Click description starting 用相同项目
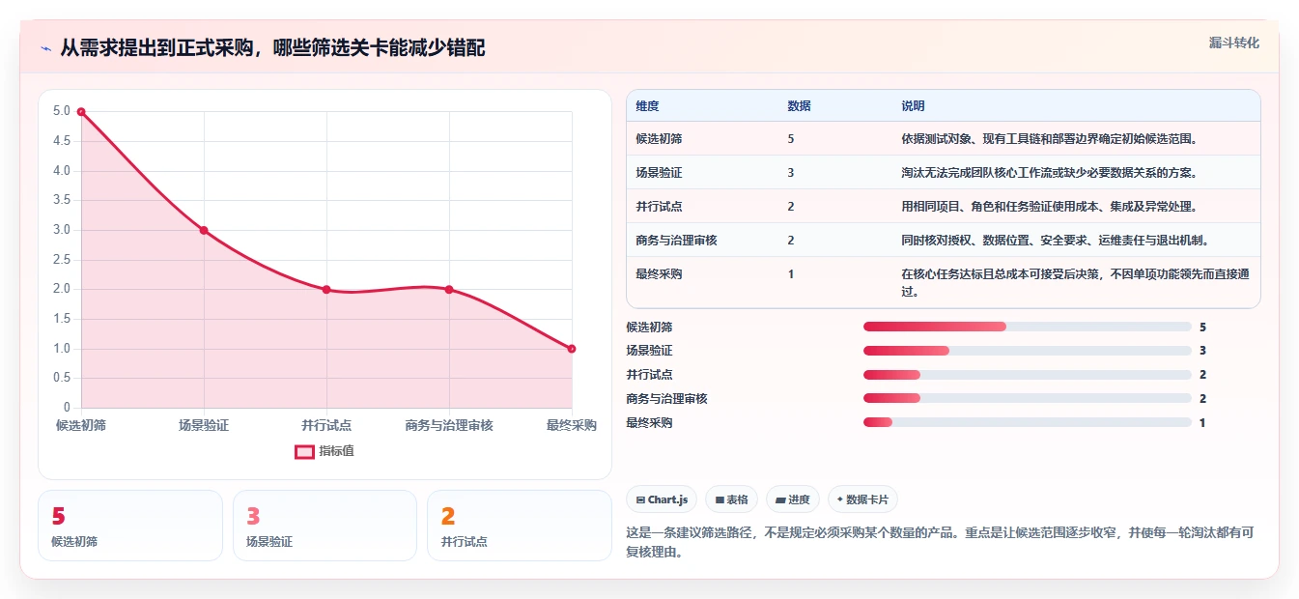This screenshot has width=1299, height=599. coord(1049,206)
